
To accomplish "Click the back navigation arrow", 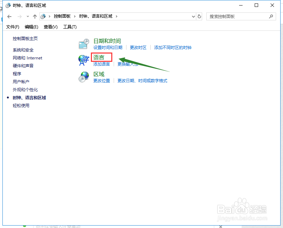I will 9,16.
